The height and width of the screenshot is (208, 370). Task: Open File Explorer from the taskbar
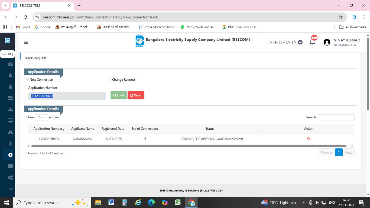pos(98,203)
